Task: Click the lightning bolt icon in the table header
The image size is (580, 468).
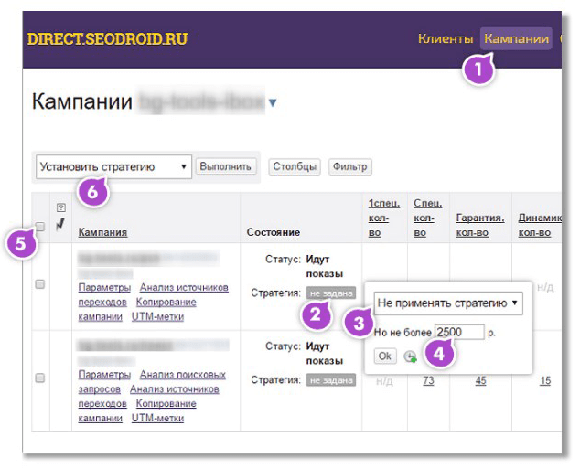Action: tap(60, 224)
